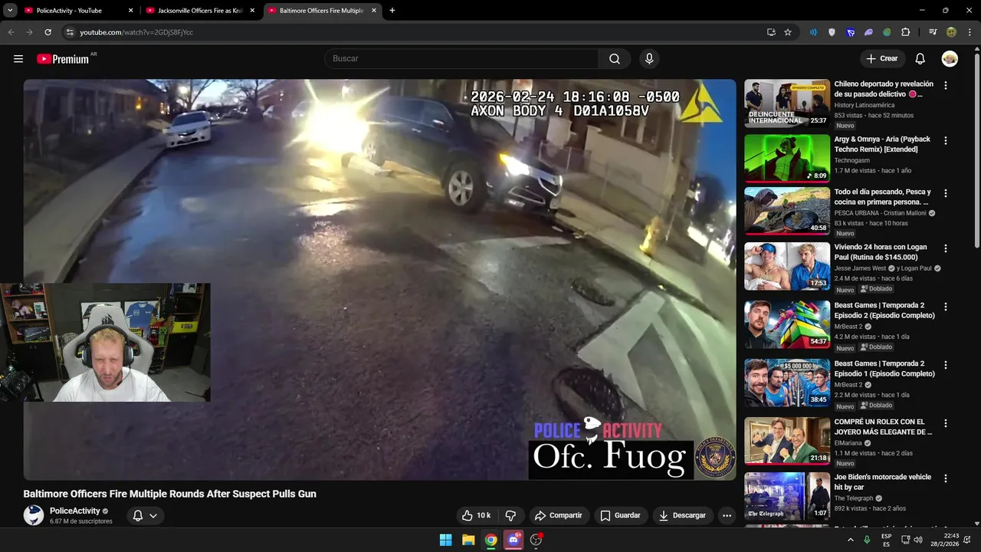
Task: Bookmark this page with the star icon
Action: tap(788, 32)
